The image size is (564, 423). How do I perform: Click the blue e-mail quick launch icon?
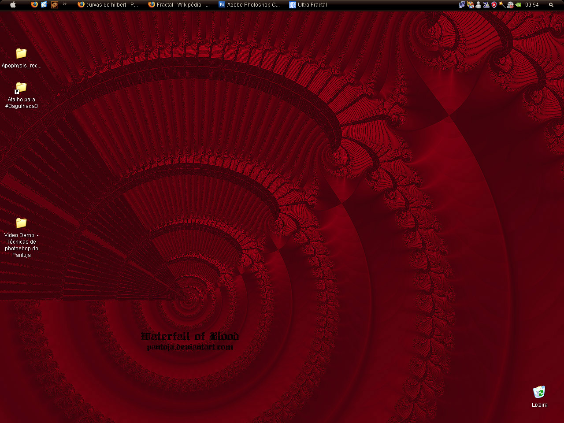click(44, 4)
